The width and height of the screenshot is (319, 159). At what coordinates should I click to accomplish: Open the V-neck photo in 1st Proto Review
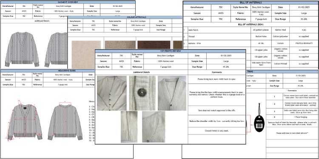(172, 93)
